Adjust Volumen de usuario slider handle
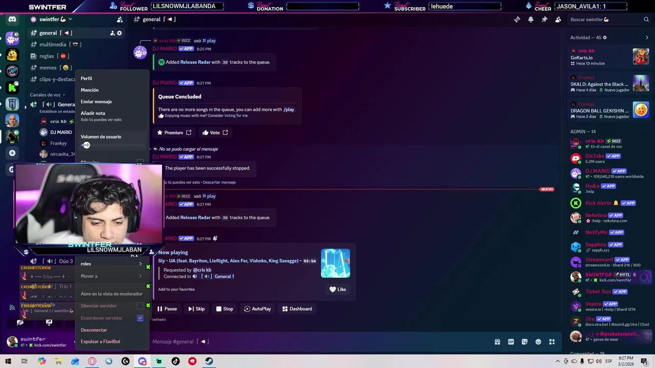Screen dimensions: 655x368 (x=86, y=145)
